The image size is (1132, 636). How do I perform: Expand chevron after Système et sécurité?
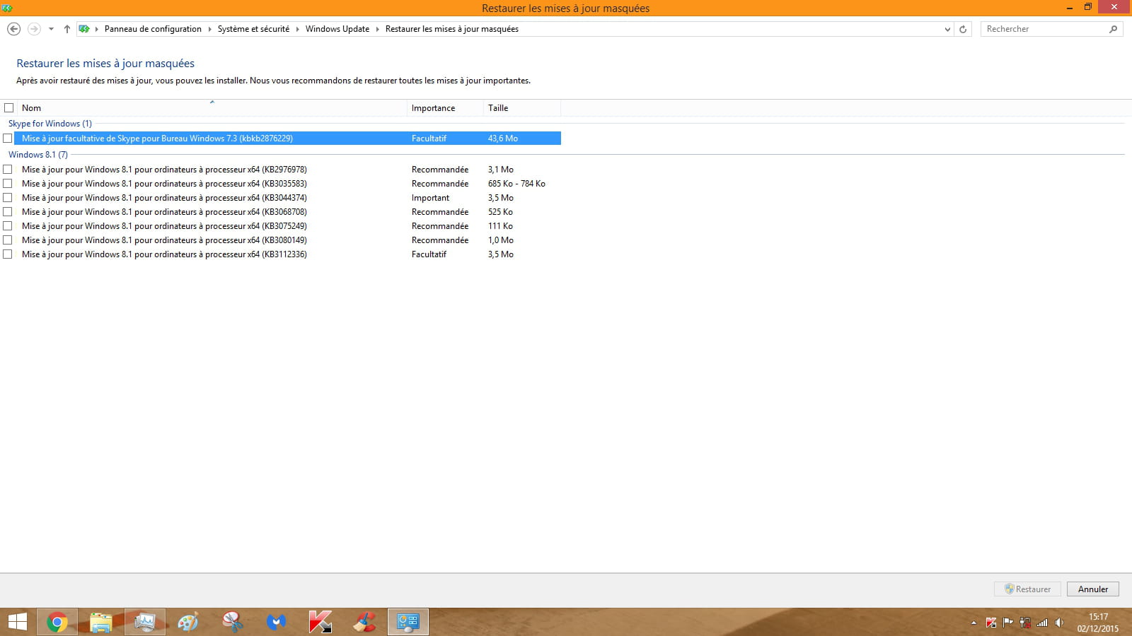(297, 29)
